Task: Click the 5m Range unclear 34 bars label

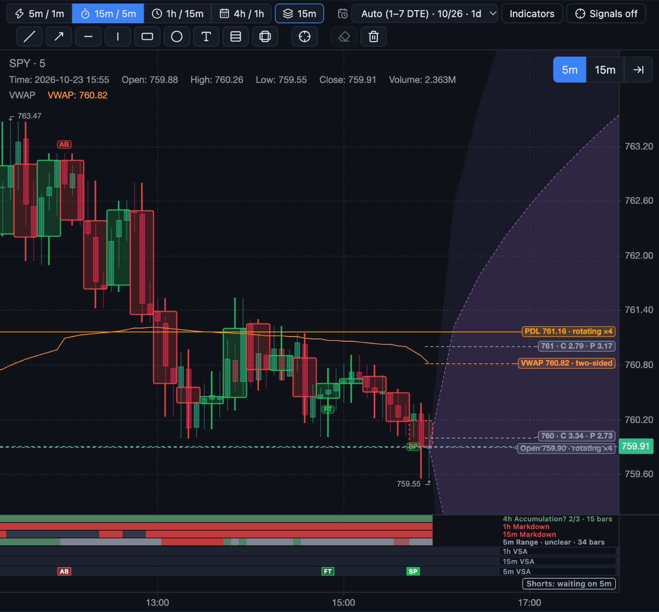Action: point(553,542)
